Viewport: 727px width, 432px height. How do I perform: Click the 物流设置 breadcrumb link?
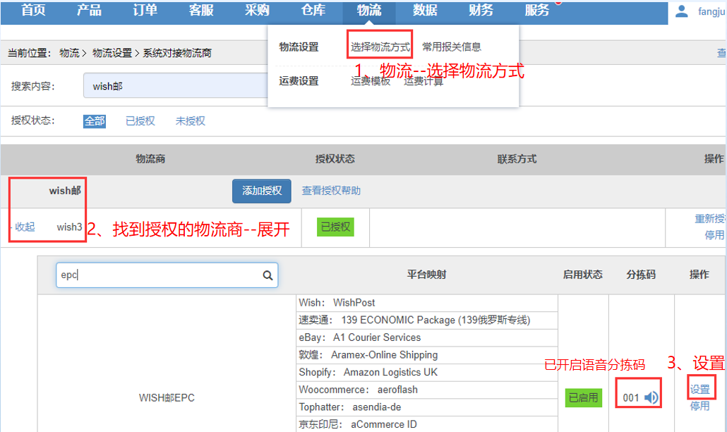click(x=112, y=53)
